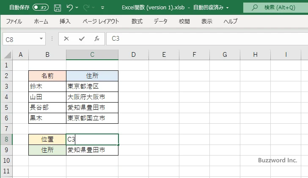Switch to the ページ レイアウト tab
The image size is (308, 178).
coord(101,21)
